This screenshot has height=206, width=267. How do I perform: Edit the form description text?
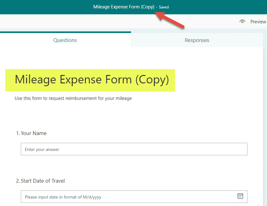coord(74,98)
